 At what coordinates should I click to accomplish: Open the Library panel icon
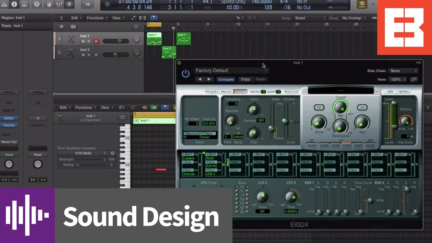click(x=4, y=4)
